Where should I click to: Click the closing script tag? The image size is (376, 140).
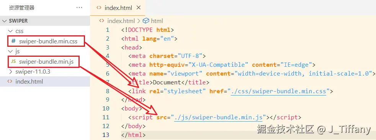click(x=285, y=117)
